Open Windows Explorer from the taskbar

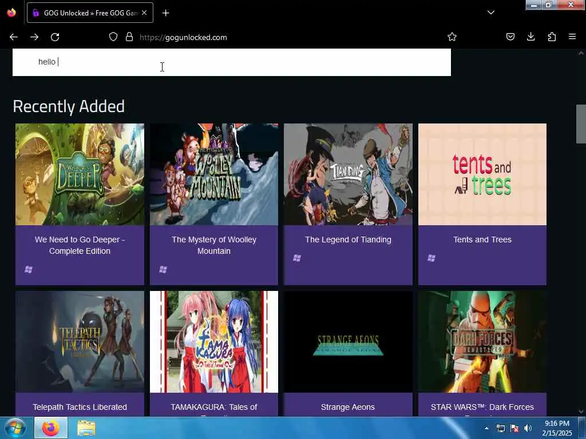(87, 428)
